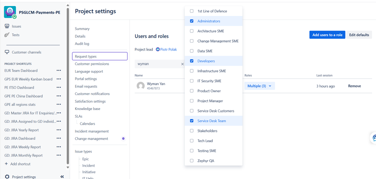Open Issues via its sidebar icon
This screenshot has width=376, height=179.
coord(7,26)
